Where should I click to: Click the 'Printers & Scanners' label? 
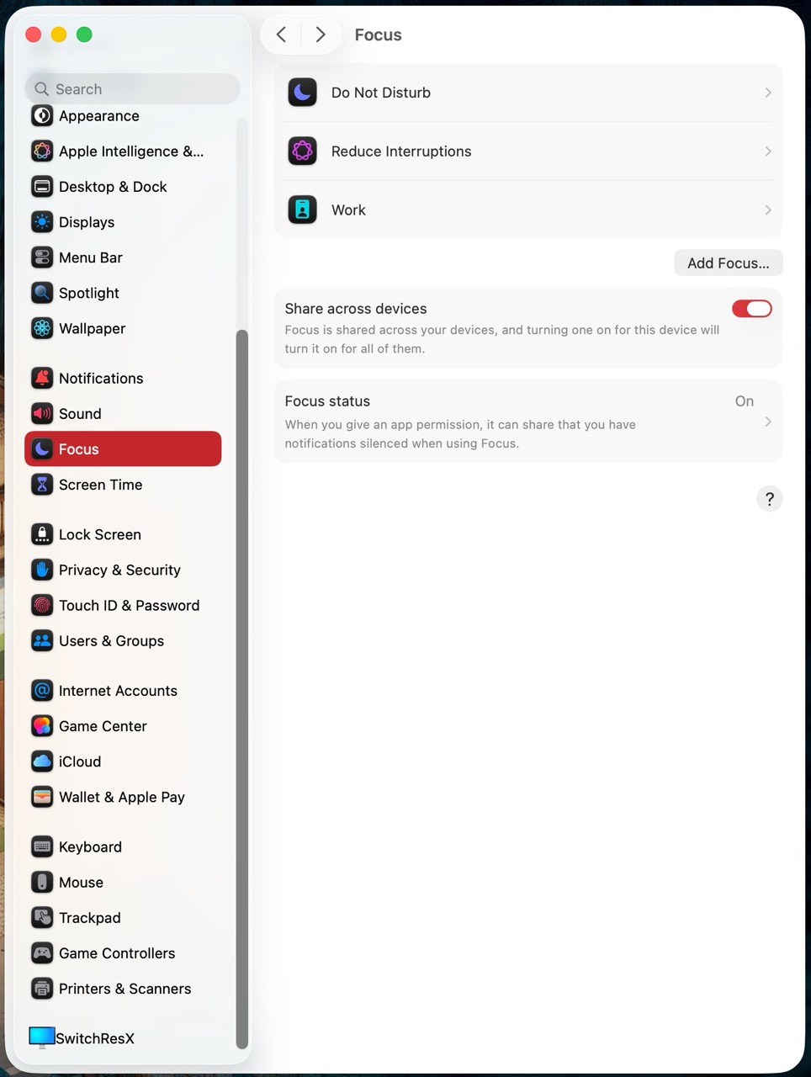pyautogui.click(x=125, y=989)
